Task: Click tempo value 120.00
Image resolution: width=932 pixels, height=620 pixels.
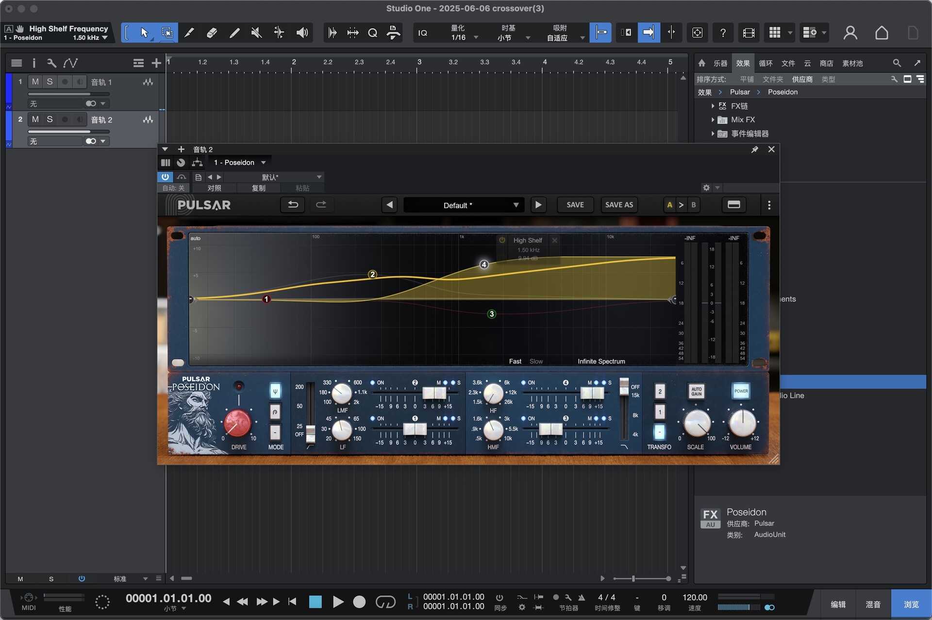Action: click(695, 598)
